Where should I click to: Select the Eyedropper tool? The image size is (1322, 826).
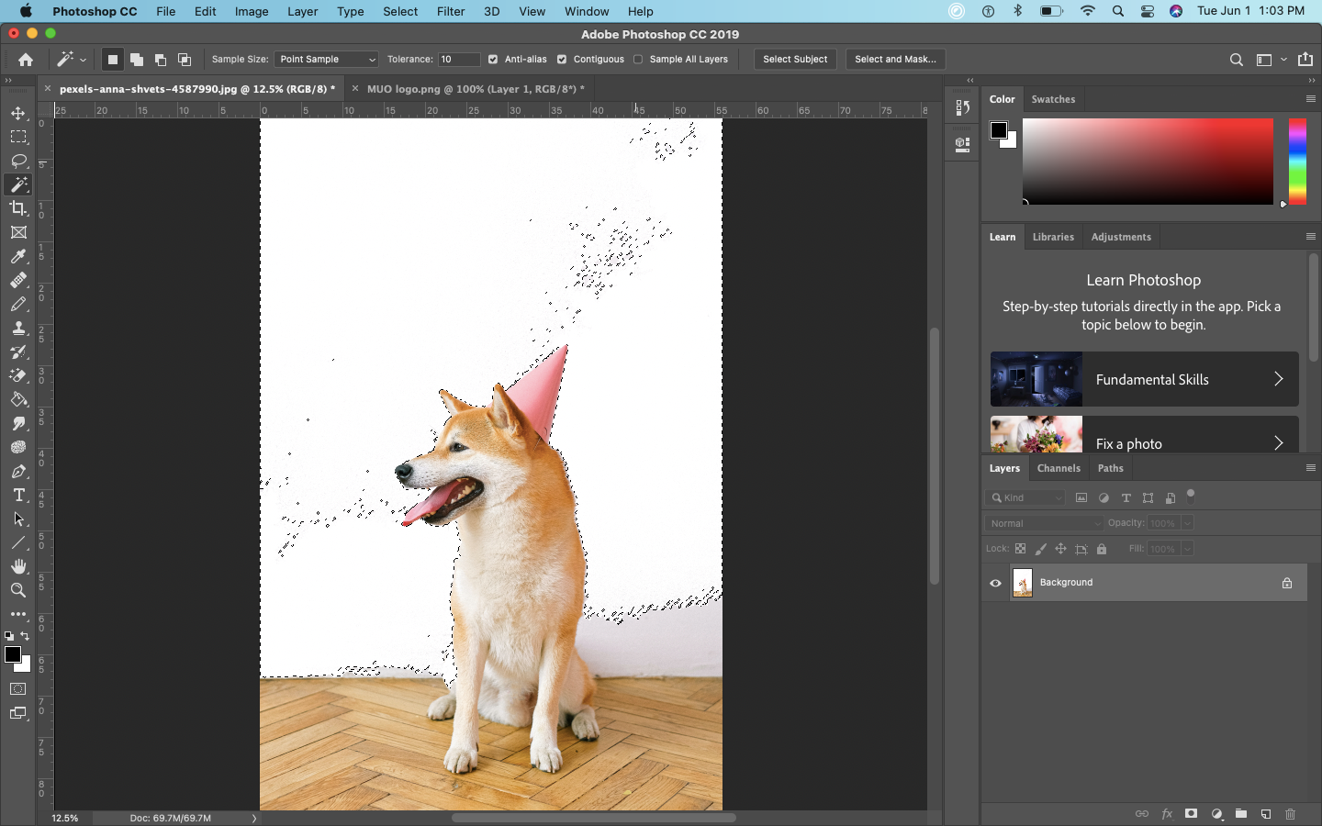[18, 257]
